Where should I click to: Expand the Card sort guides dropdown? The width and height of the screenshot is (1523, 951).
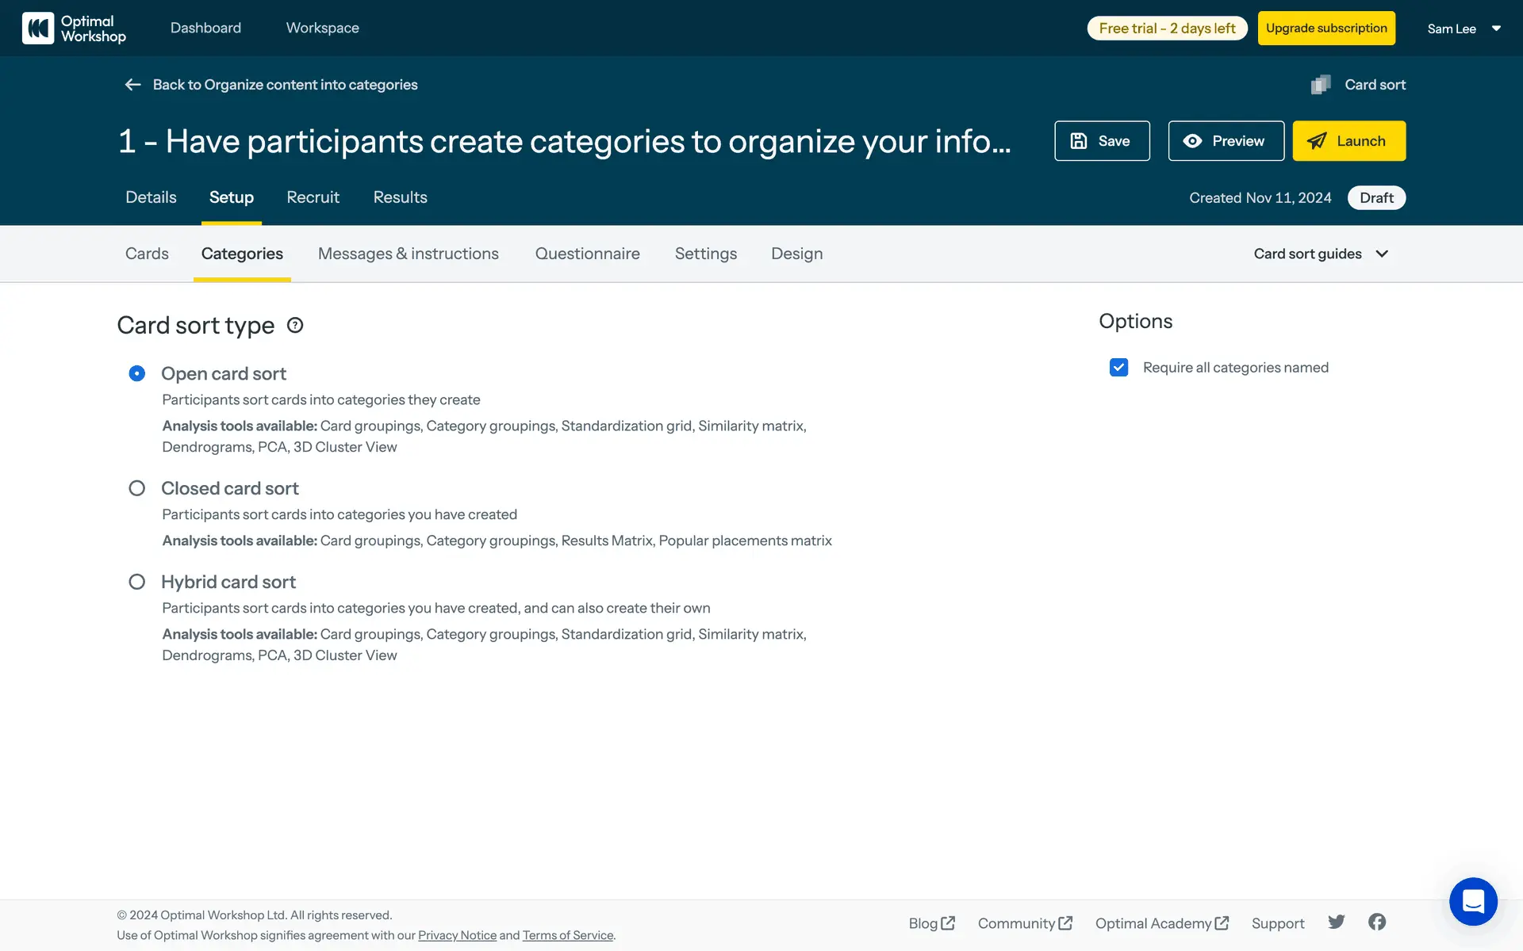click(1321, 254)
